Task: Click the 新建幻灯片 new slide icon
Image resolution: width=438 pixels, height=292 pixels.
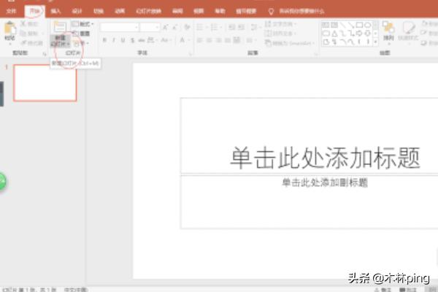Action: pos(60,26)
